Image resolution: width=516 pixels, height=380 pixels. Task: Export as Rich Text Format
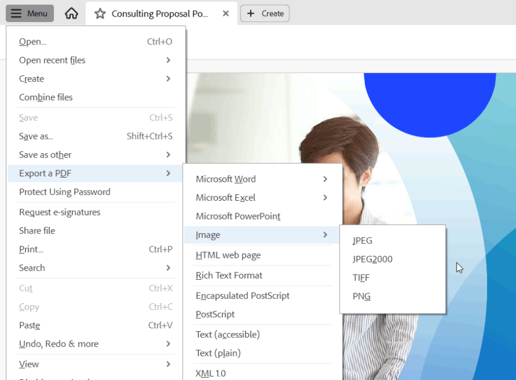(x=262, y=275)
